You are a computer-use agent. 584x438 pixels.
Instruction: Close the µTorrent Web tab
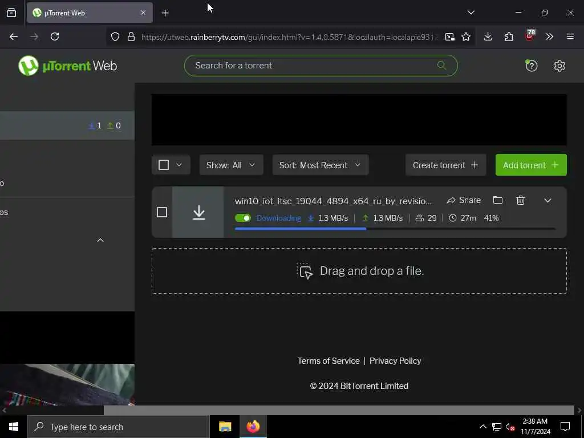143,13
